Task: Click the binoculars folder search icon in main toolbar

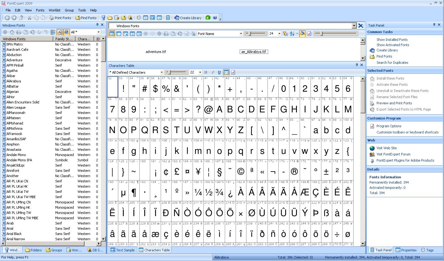Action: (x=130, y=18)
